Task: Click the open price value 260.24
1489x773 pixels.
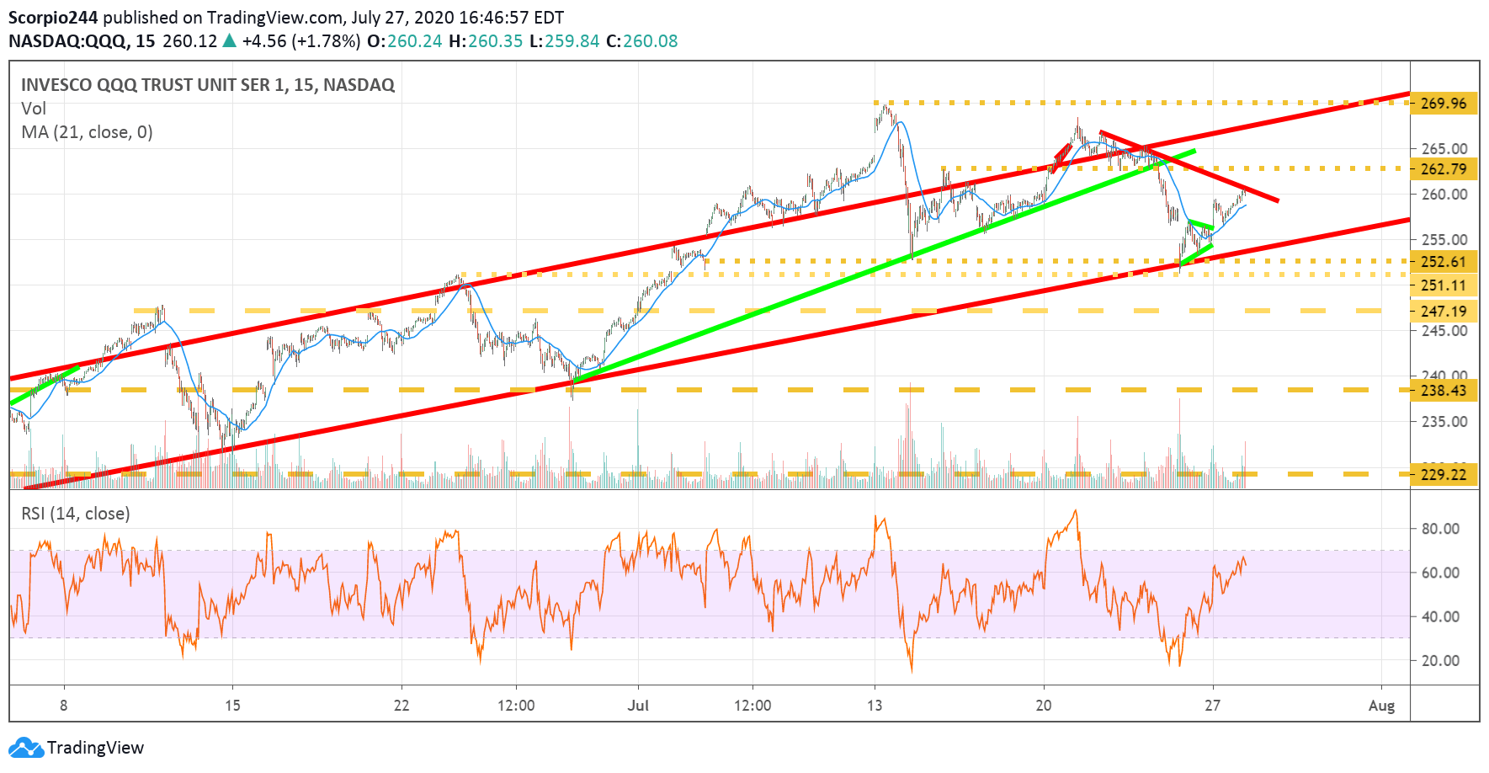Action: [414, 41]
